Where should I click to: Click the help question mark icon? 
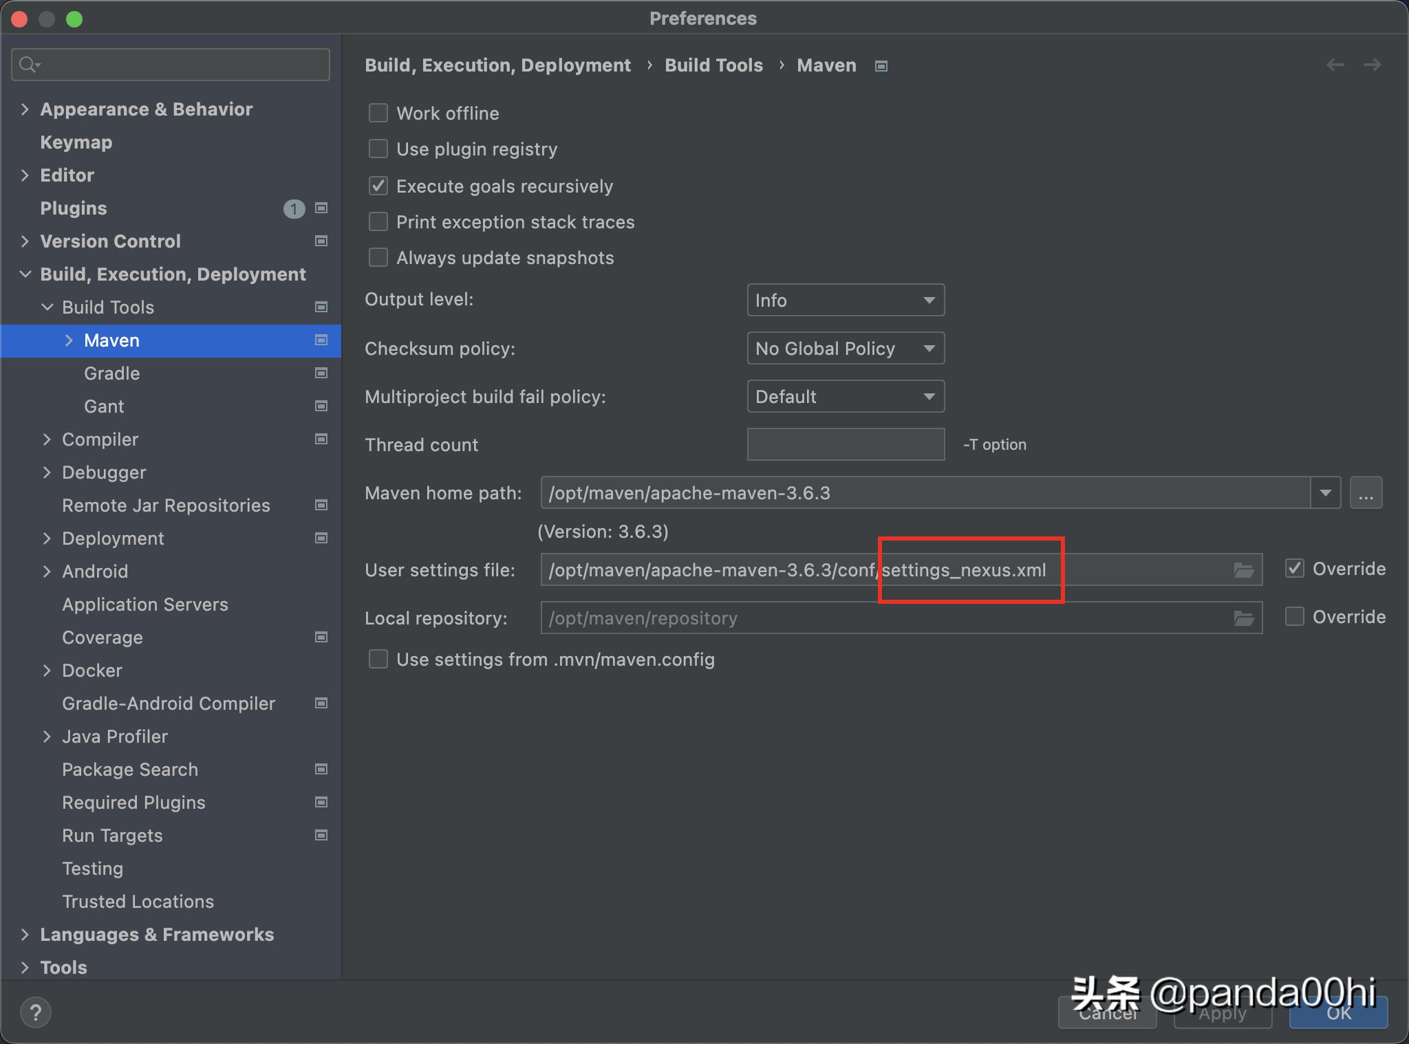35,1012
